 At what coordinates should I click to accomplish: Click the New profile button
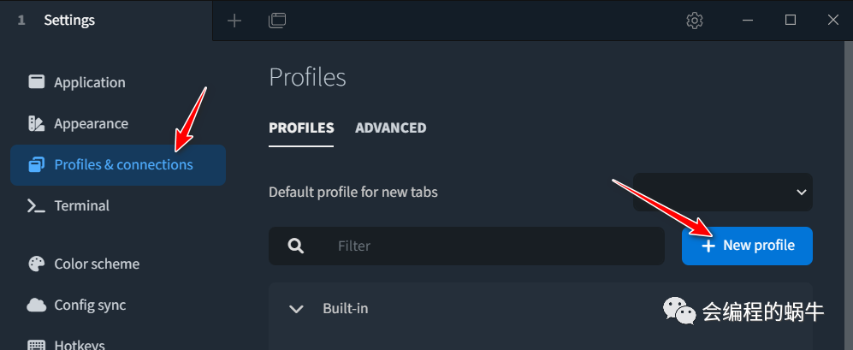click(x=747, y=246)
